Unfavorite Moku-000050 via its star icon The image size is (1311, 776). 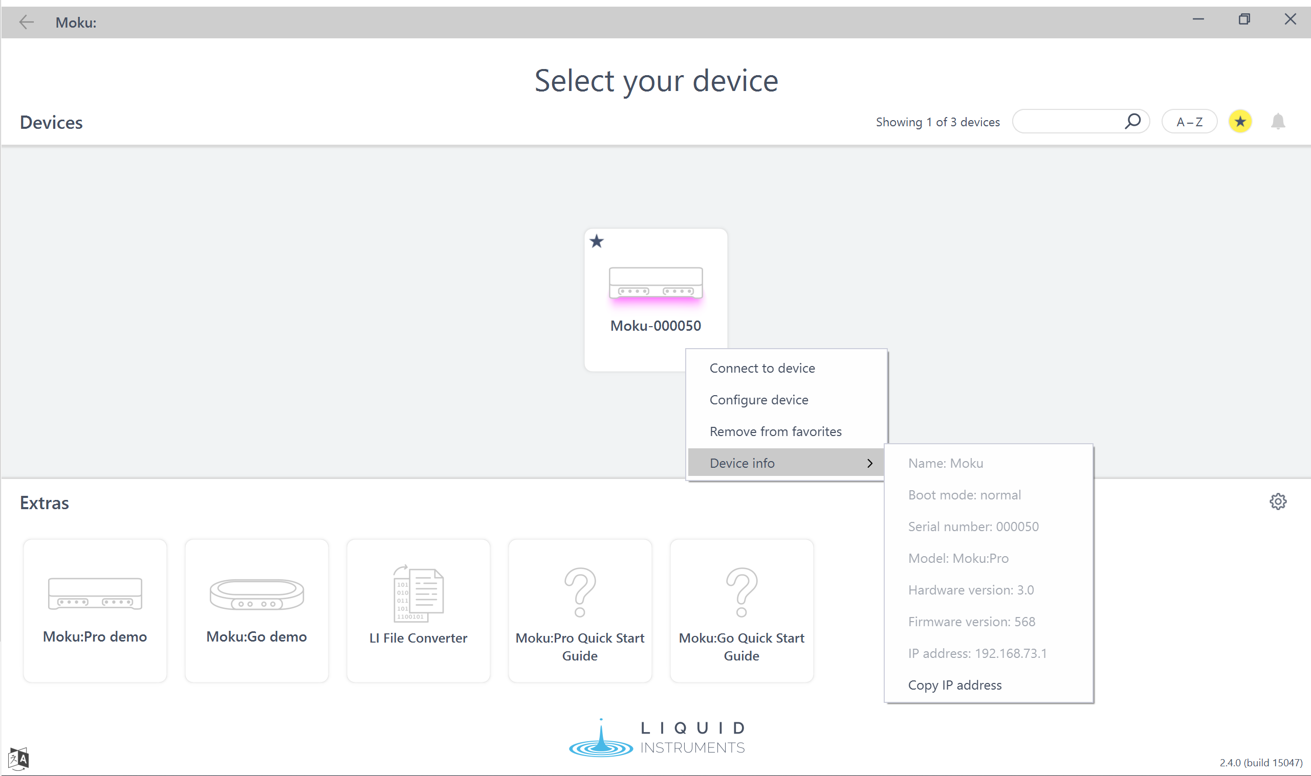[597, 242]
